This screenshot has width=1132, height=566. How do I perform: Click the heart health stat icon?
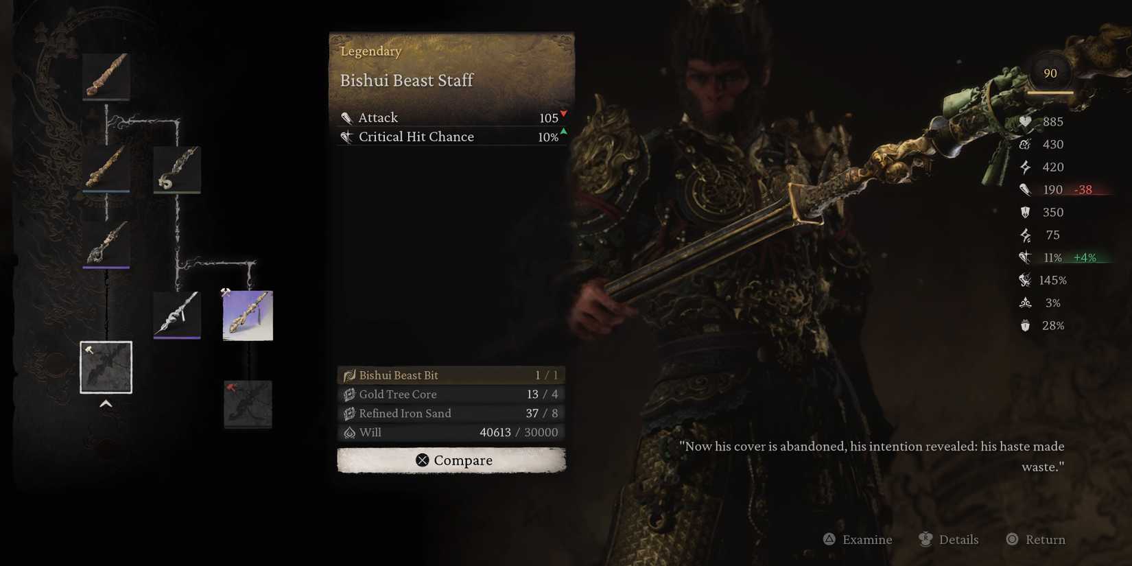point(1025,121)
